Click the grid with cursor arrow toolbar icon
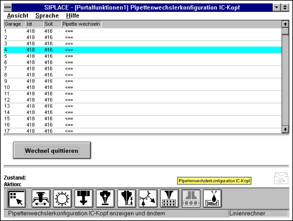293x221 pixels. (16, 198)
